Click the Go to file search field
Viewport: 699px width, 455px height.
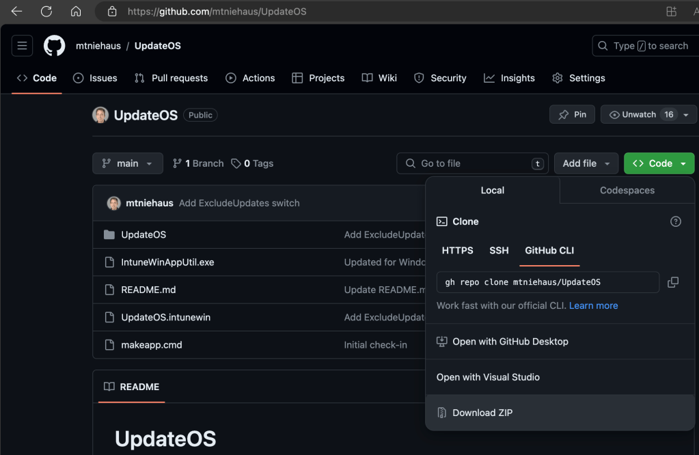[472, 163]
